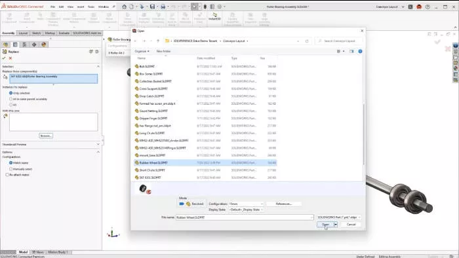Click the Open button in the dialog
The image size is (459, 258).
[325, 225]
